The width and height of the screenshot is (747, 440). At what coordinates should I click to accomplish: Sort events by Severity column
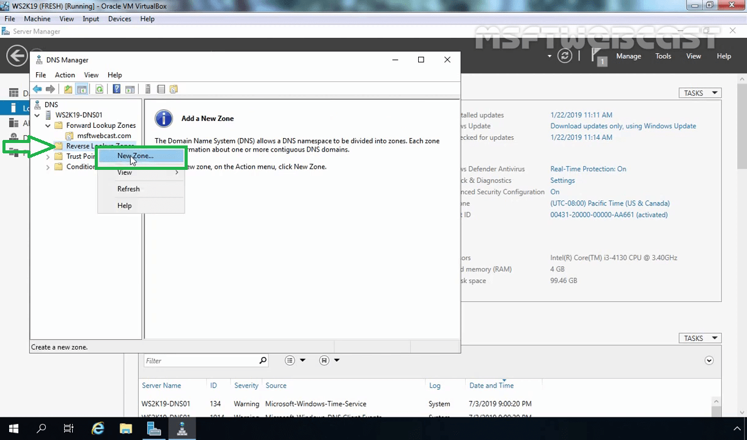(x=246, y=386)
